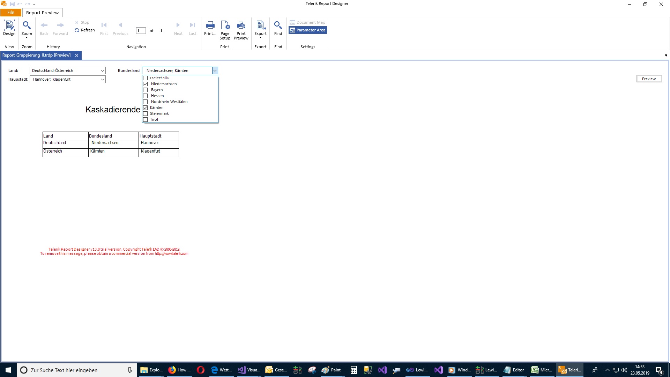Toggle the Parameter Area setting

tap(307, 30)
